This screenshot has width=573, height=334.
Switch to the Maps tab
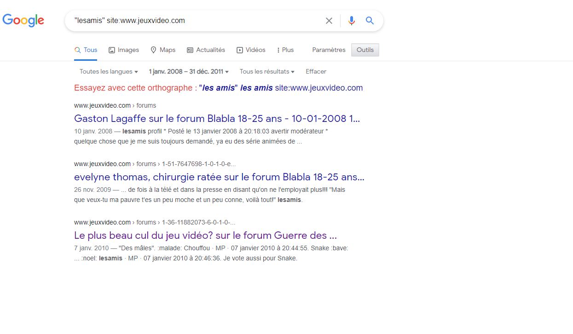163,50
